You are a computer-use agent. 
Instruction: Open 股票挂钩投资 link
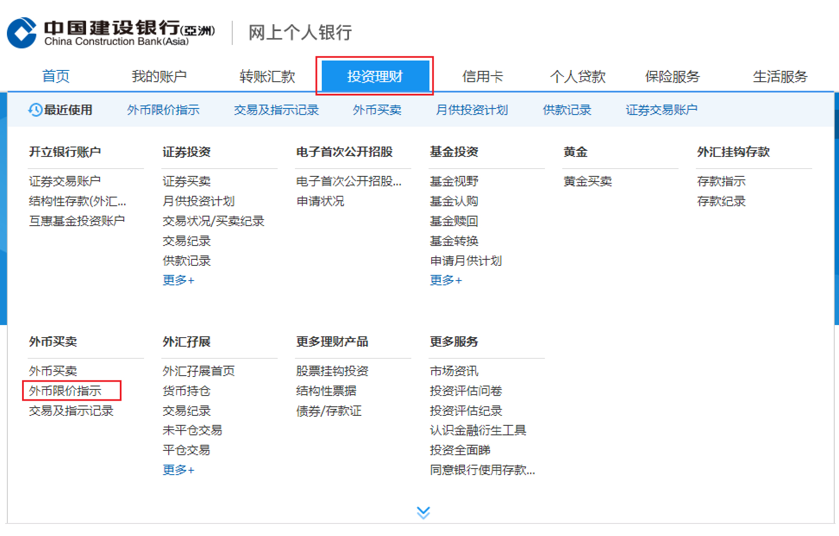click(x=333, y=371)
